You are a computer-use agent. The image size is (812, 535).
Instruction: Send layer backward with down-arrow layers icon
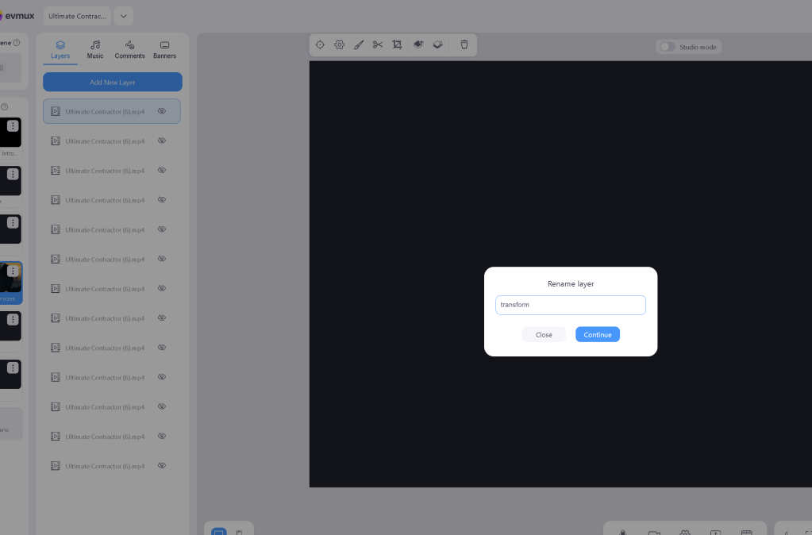pos(437,44)
